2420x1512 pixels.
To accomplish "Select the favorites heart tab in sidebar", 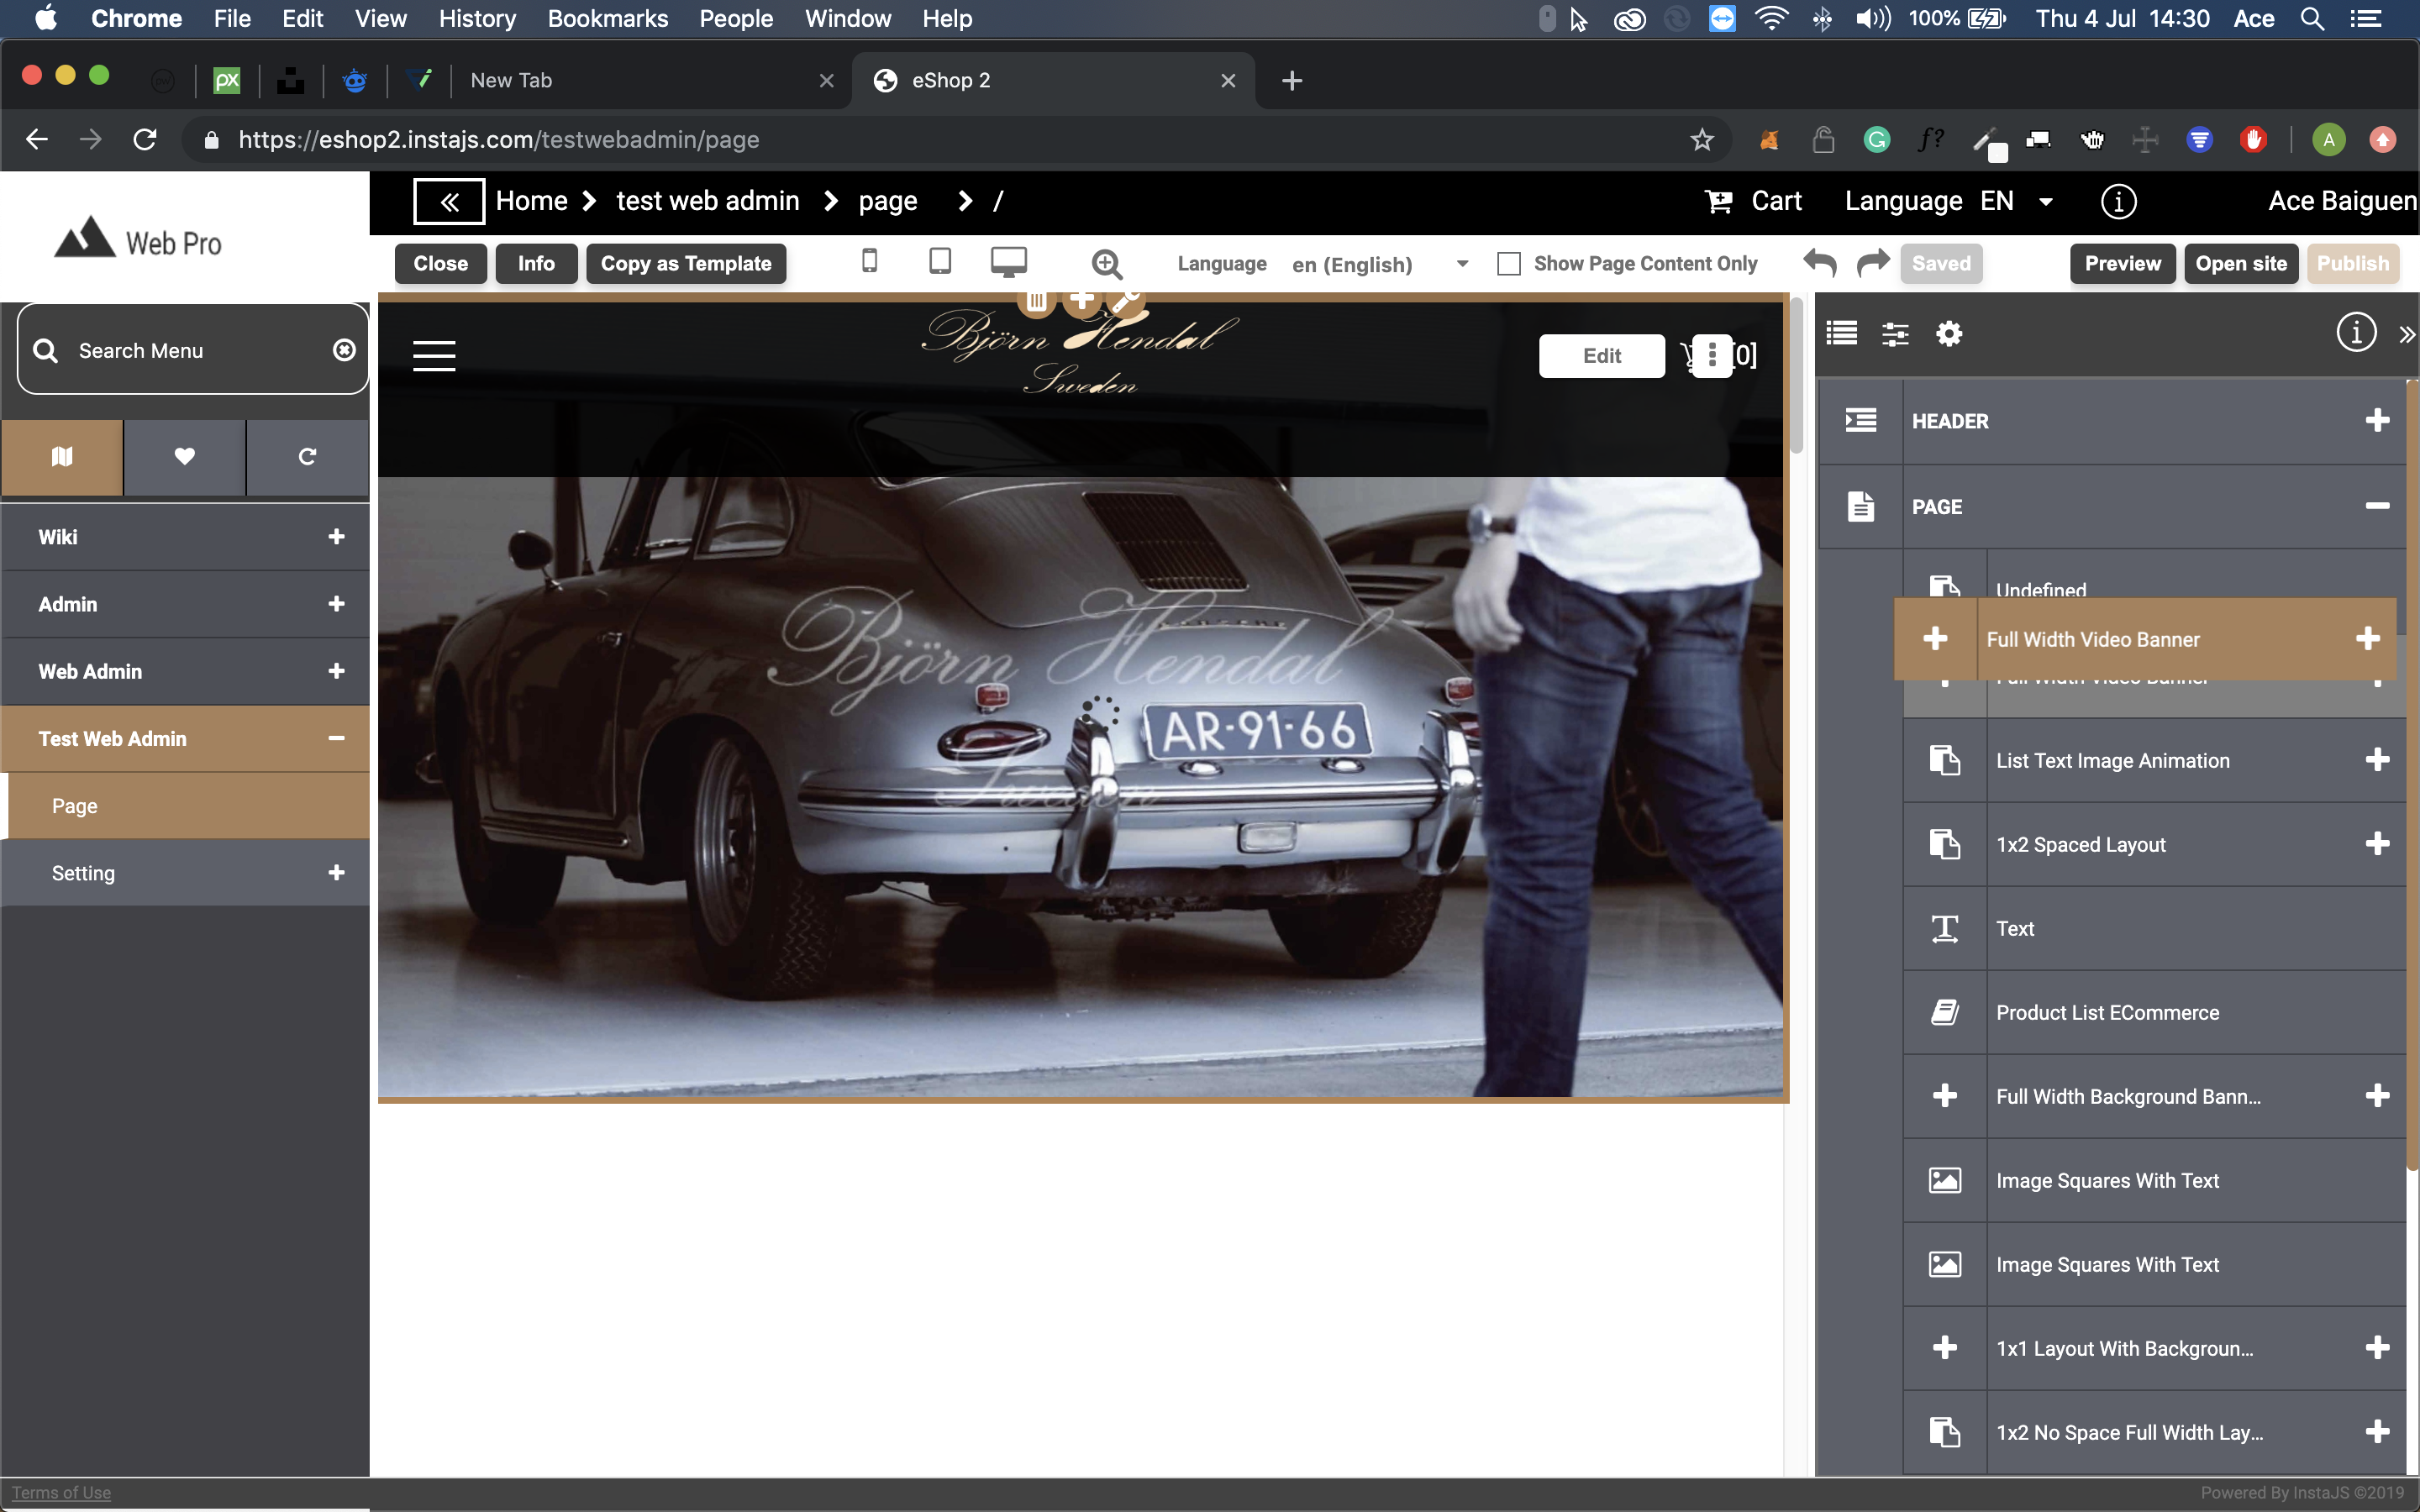I will (x=184, y=457).
